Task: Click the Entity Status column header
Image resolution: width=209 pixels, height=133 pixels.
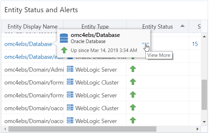Action: [157, 27]
